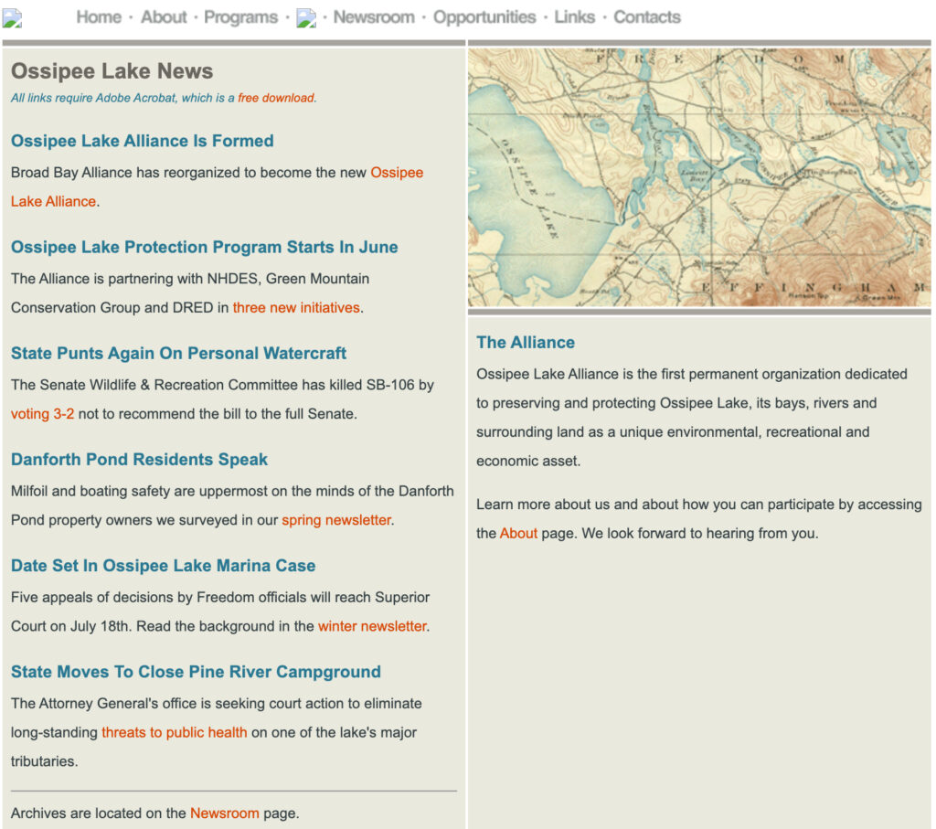This screenshot has width=936, height=829.
Task: Click the broken logo image at top left
Action: tap(12, 17)
